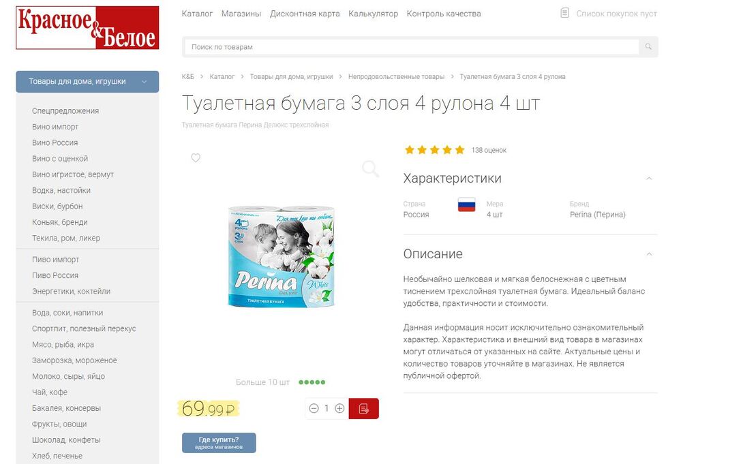The height and width of the screenshot is (464, 743).
Task: Click the Красное & Белое logo
Action: [x=87, y=28]
